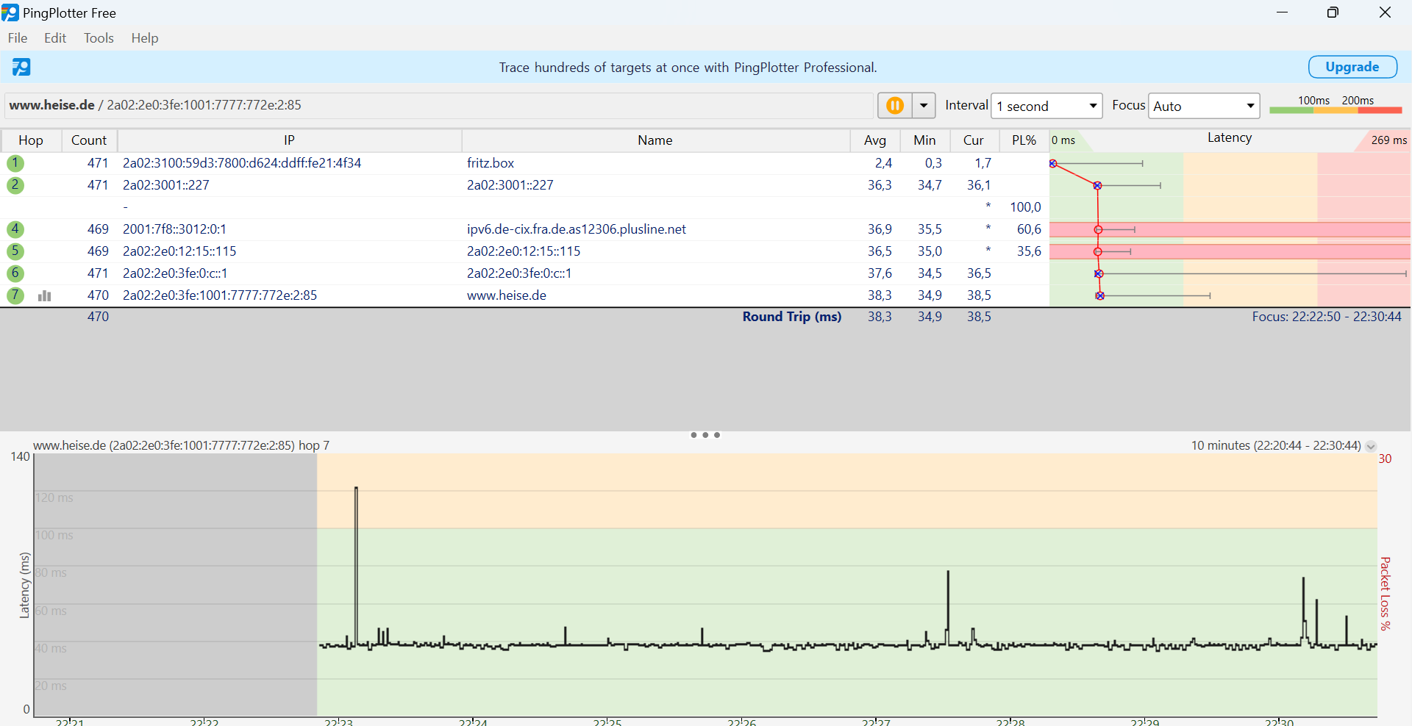The height and width of the screenshot is (726, 1412).
Task: Click IP 2a02:3001::227 in hop 2 row
Action: pyautogui.click(x=166, y=185)
